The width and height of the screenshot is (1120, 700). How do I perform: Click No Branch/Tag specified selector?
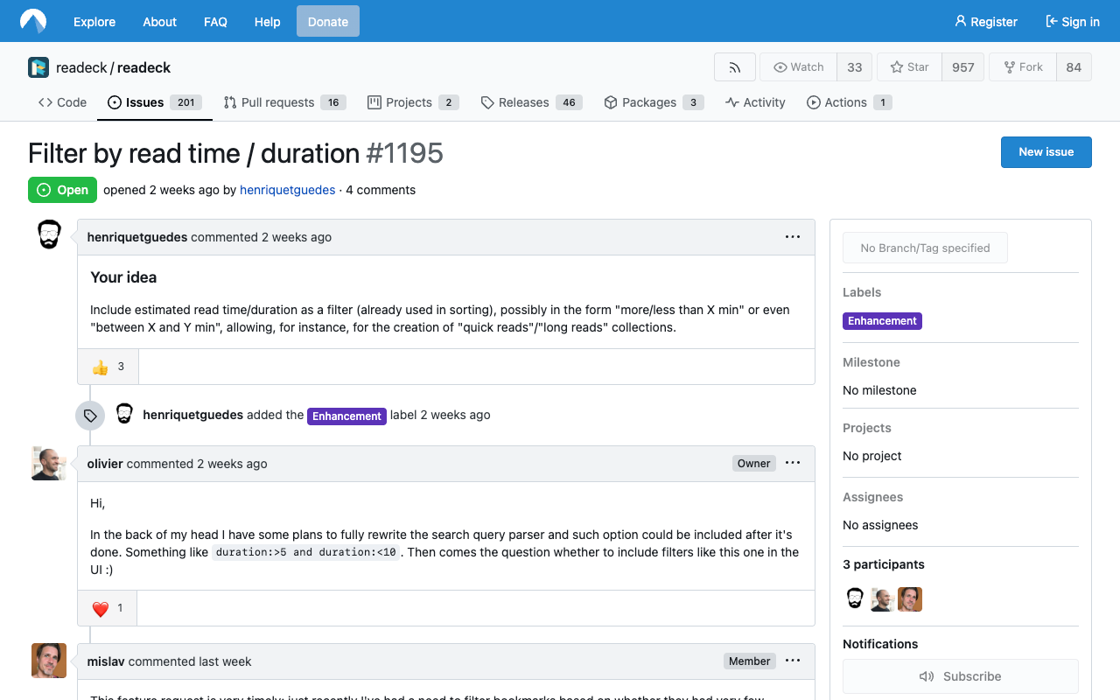(925, 248)
